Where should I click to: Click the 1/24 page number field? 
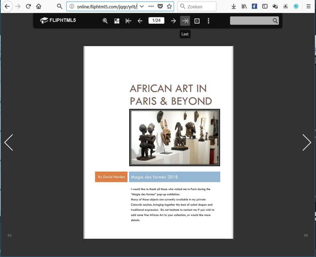[x=156, y=21]
